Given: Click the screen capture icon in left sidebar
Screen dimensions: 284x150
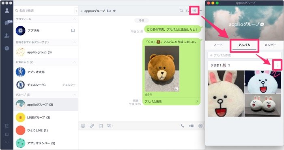Looking at the screenshot, I should (x=7, y=126).
